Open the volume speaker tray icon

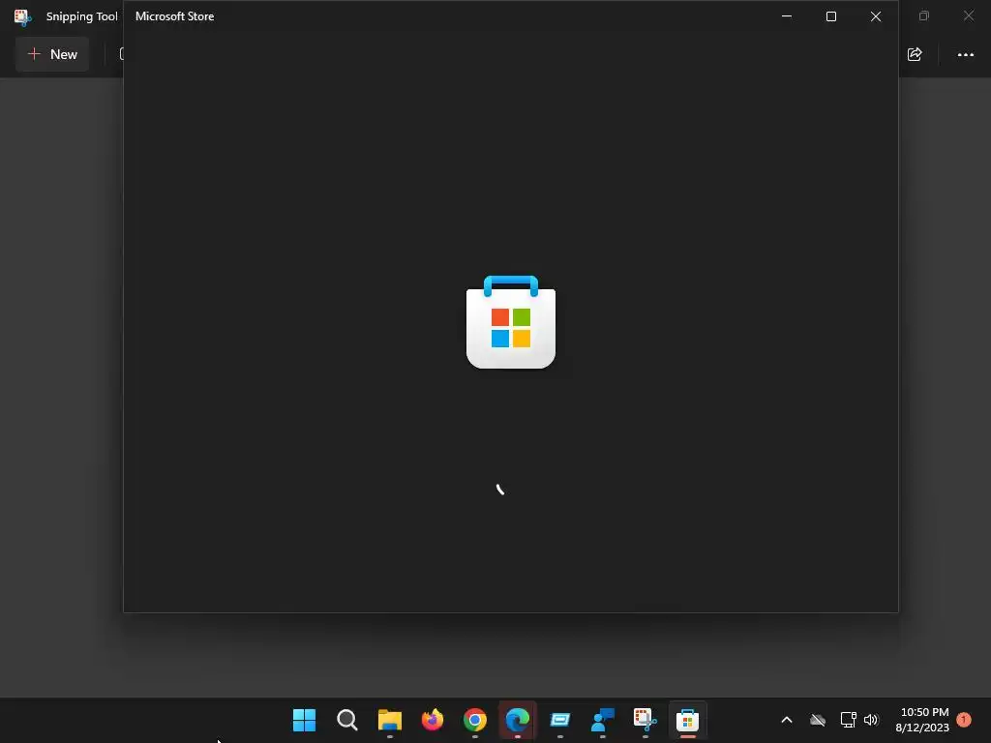pos(871,720)
